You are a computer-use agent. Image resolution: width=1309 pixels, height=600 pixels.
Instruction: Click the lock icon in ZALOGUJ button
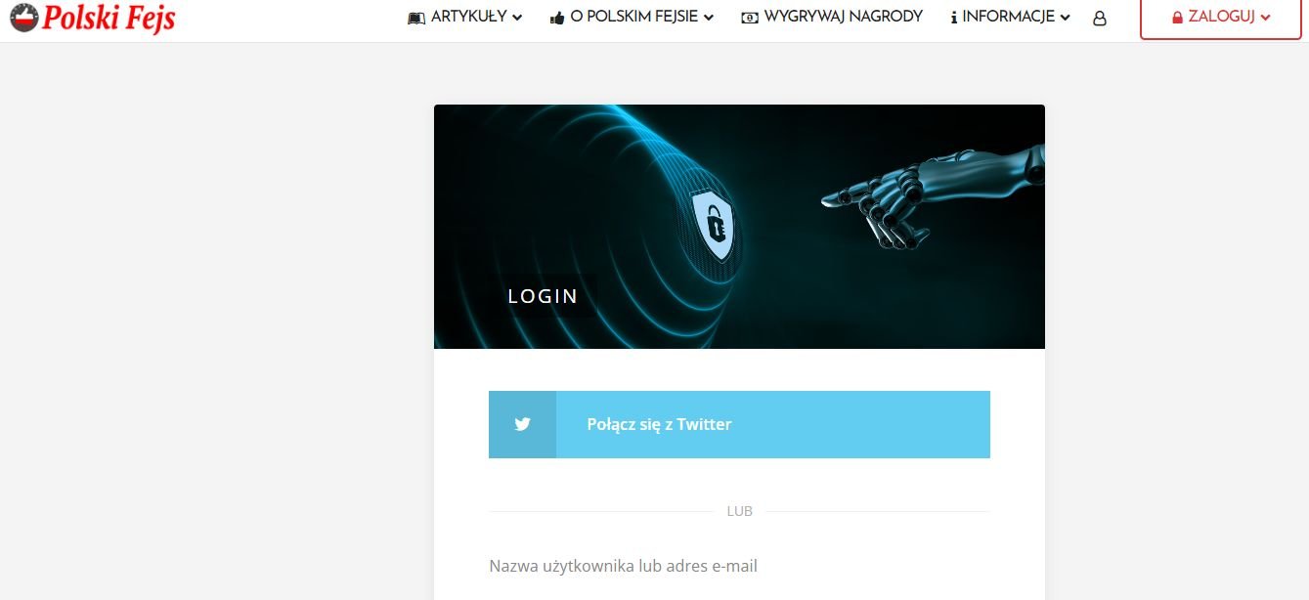click(x=1177, y=18)
